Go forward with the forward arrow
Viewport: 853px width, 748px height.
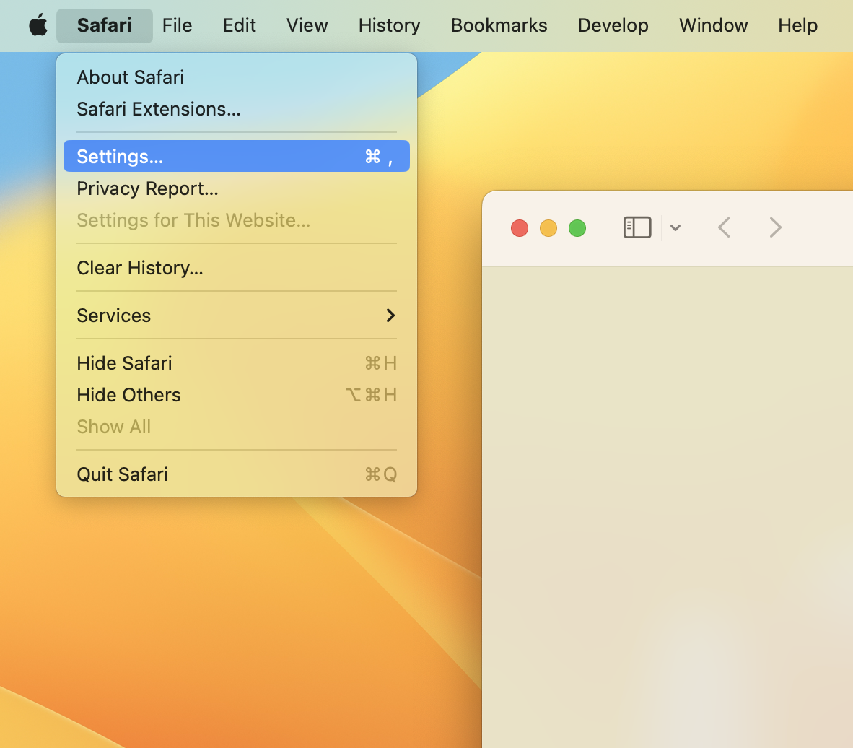(x=775, y=227)
